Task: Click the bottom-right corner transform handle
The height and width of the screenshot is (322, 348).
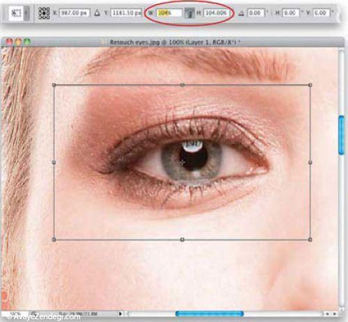Action: pos(310,239)
